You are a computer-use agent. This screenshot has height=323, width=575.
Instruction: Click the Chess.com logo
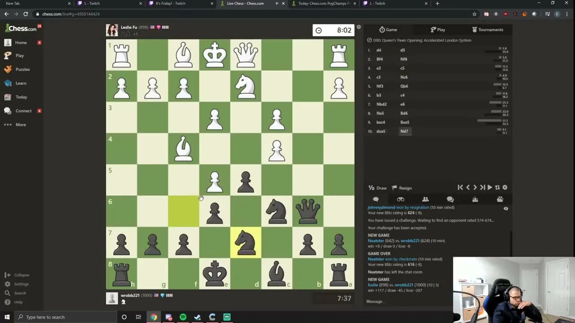21,28
